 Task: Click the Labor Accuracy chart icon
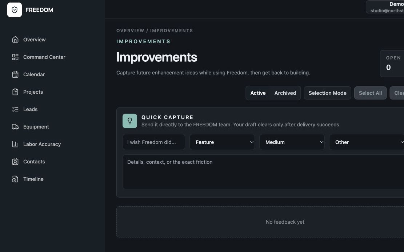(15, 144)
